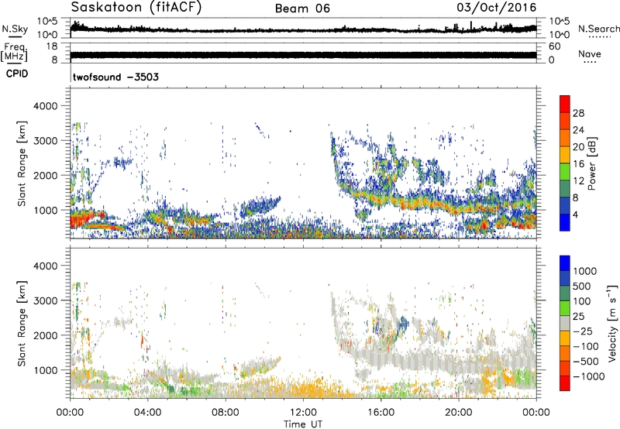The height and width of the screenshot is (429, 620).
Task: Click the 'N.Search' legend label
Action: pos(599,29)
